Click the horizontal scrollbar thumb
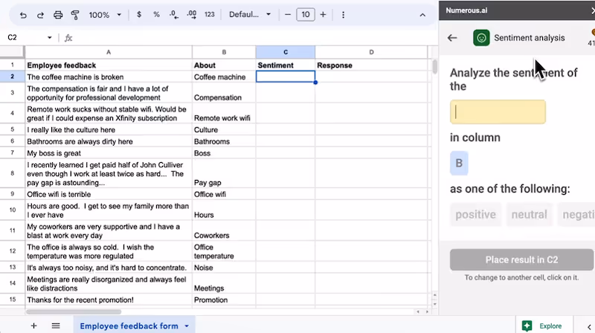The width and height of the screenshot is (595, 333). 73,311
